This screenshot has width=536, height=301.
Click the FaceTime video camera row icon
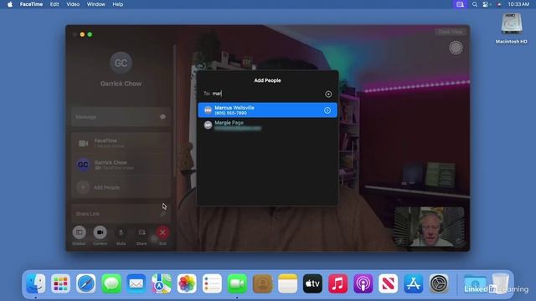[x=84, y=143]
